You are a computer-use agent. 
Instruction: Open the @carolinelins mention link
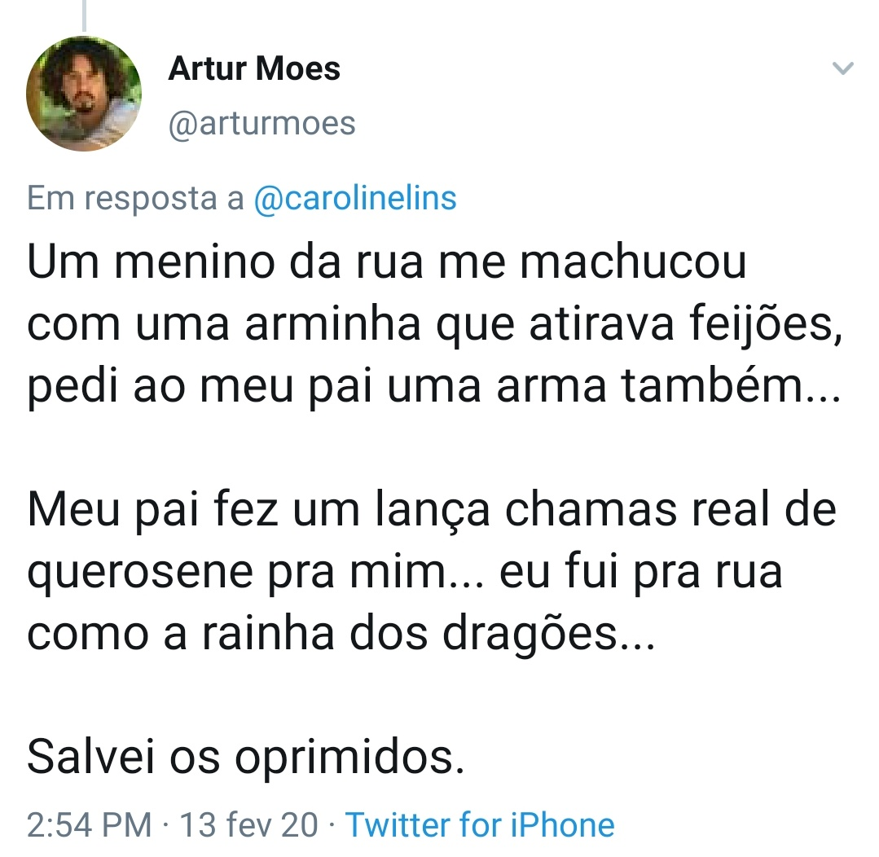tap(355, 199)
